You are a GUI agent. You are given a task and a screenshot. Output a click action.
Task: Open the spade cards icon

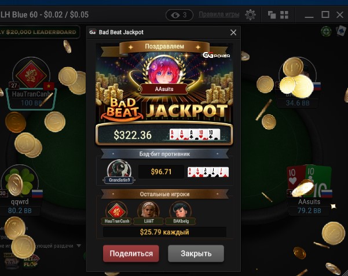tap(341, 31)
